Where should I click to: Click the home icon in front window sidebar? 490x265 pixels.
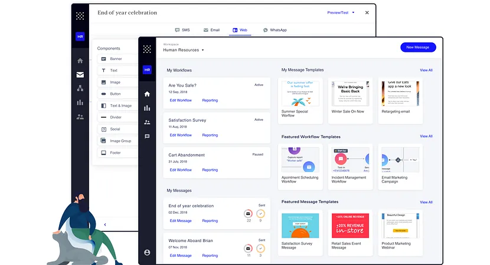147,94
